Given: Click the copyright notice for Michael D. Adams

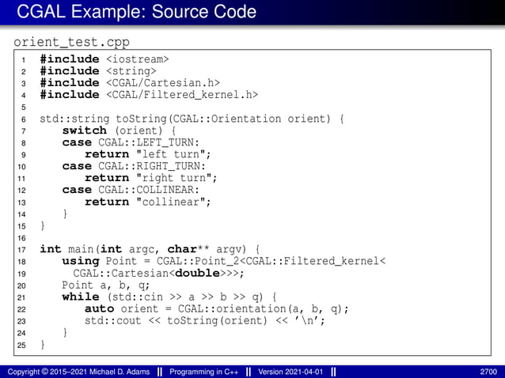Looking at the screenshot, I should coord(78,372).
